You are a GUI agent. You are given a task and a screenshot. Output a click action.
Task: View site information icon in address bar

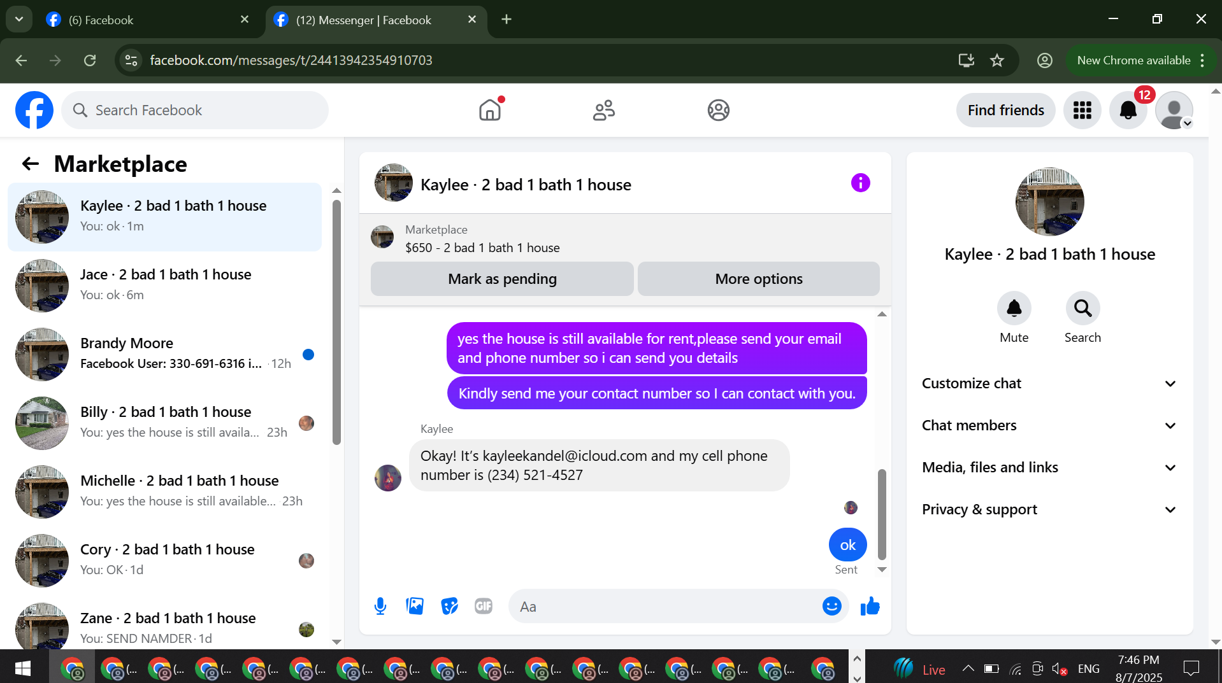(x=131, y=60)
